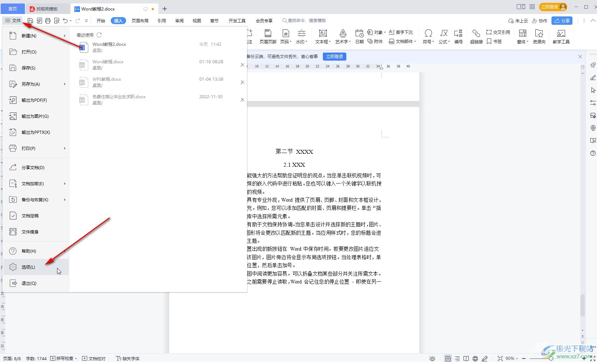Screen dimensions: 597x362
Task: Switch to the Review (审阅) tab
Action: pos(179,21)
